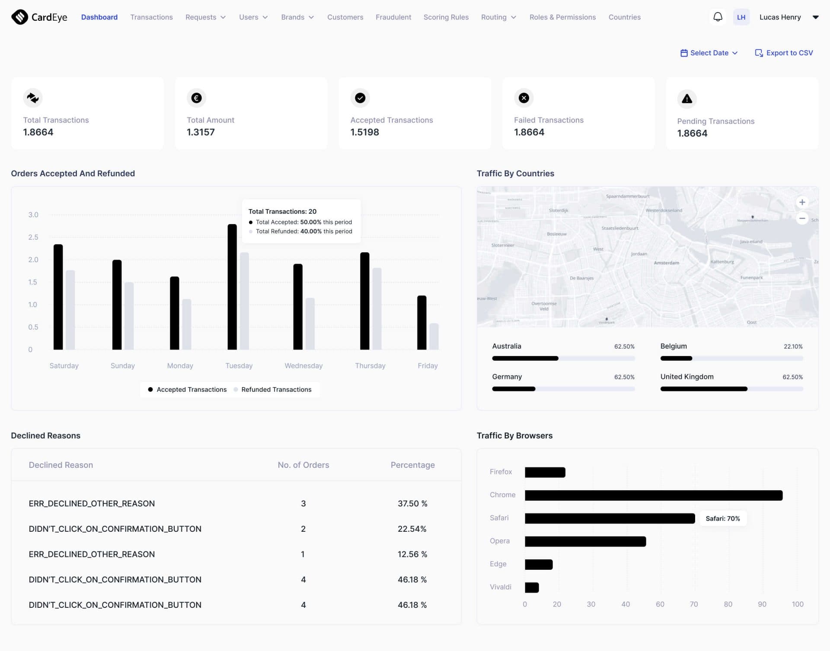Open notifications via the bell icon
Screen dimensions: 830x651
pos(718,17)
